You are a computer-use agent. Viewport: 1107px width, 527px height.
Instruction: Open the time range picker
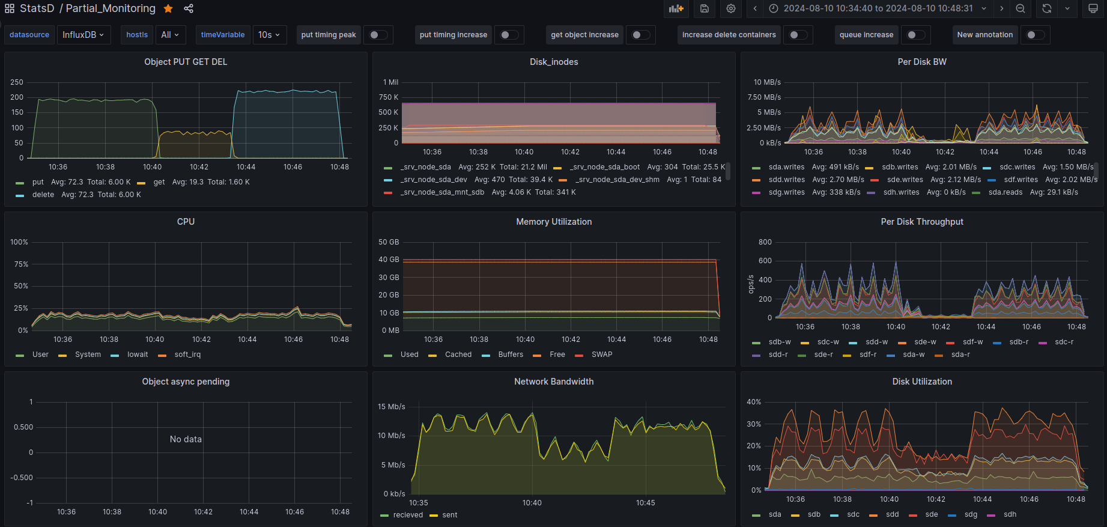pyautogui.click(x=878, y=8)
